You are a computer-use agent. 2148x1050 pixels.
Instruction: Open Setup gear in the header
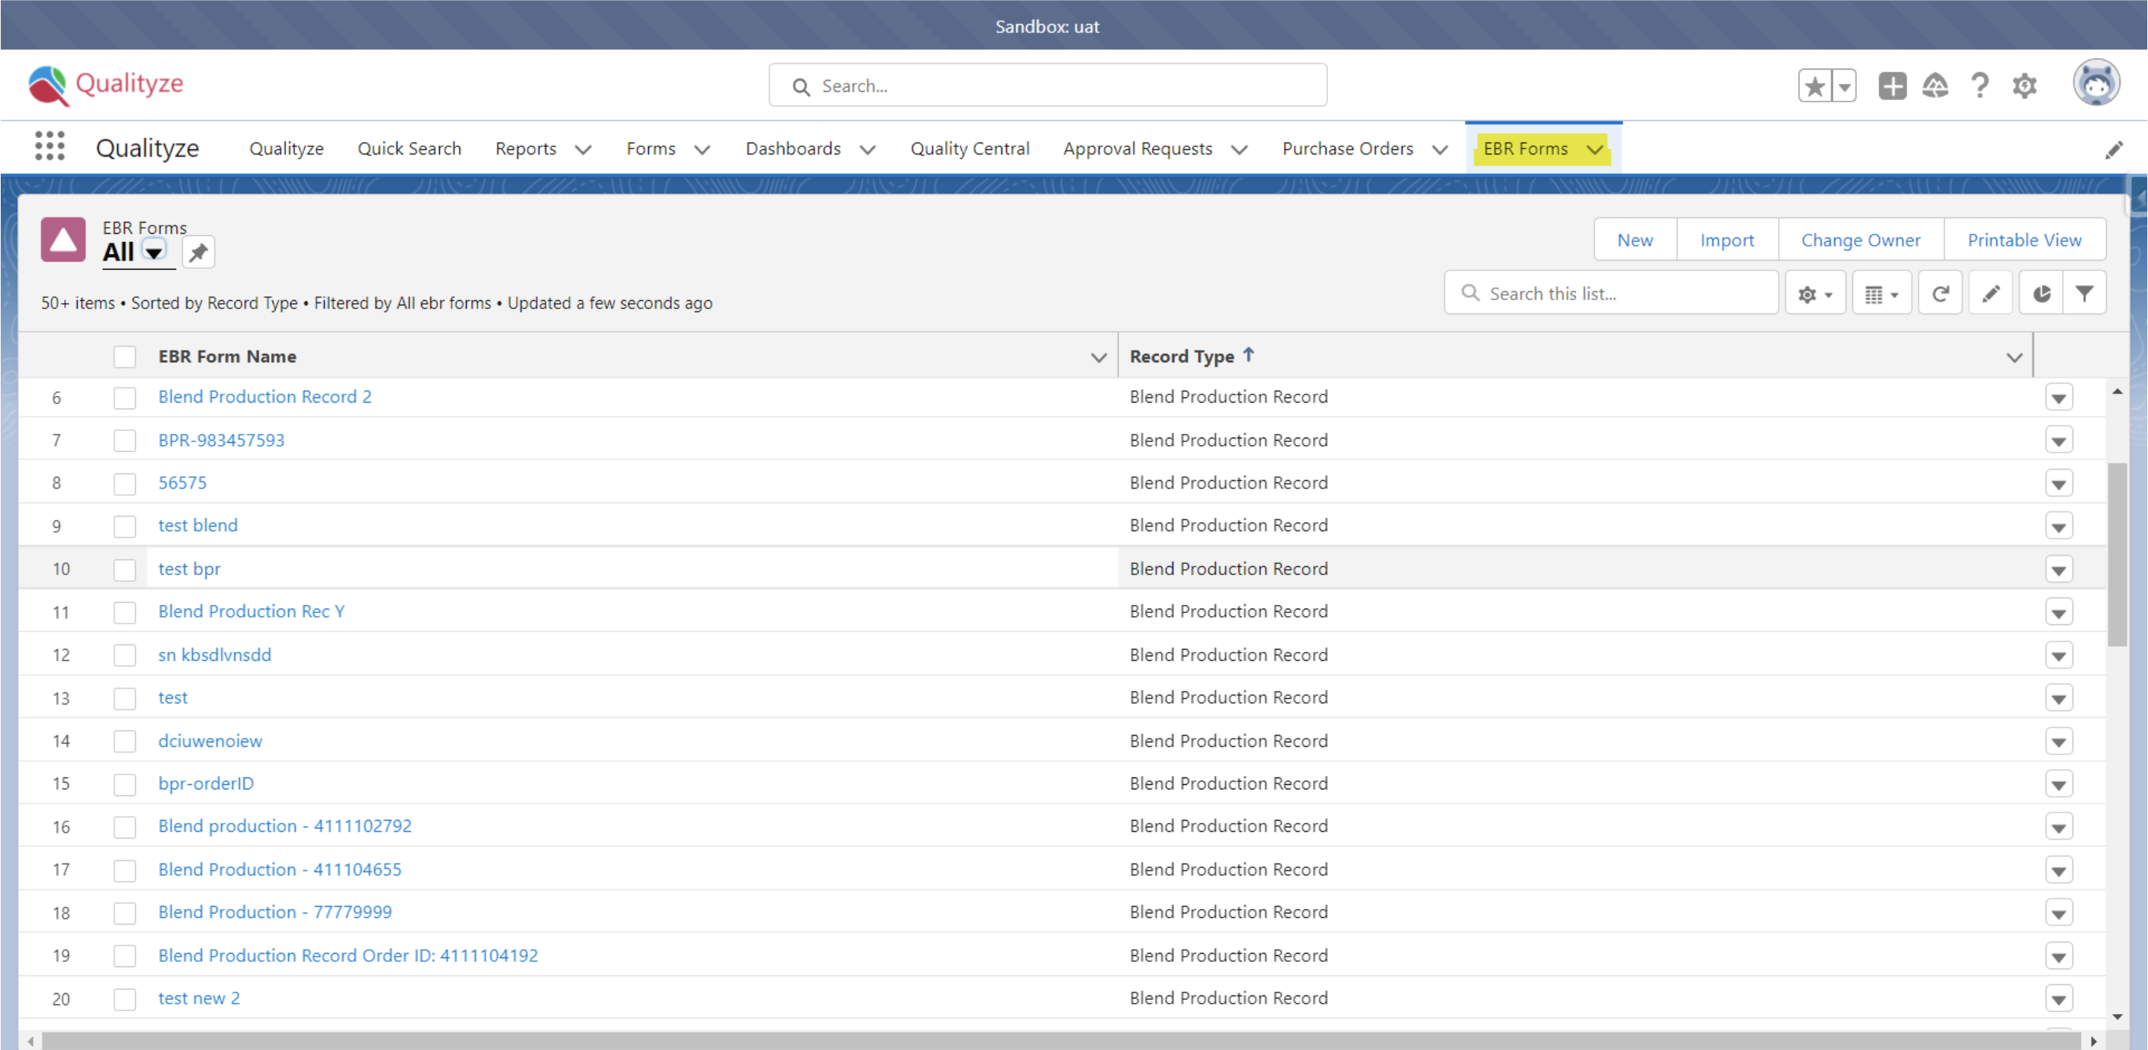(2025, 86)
